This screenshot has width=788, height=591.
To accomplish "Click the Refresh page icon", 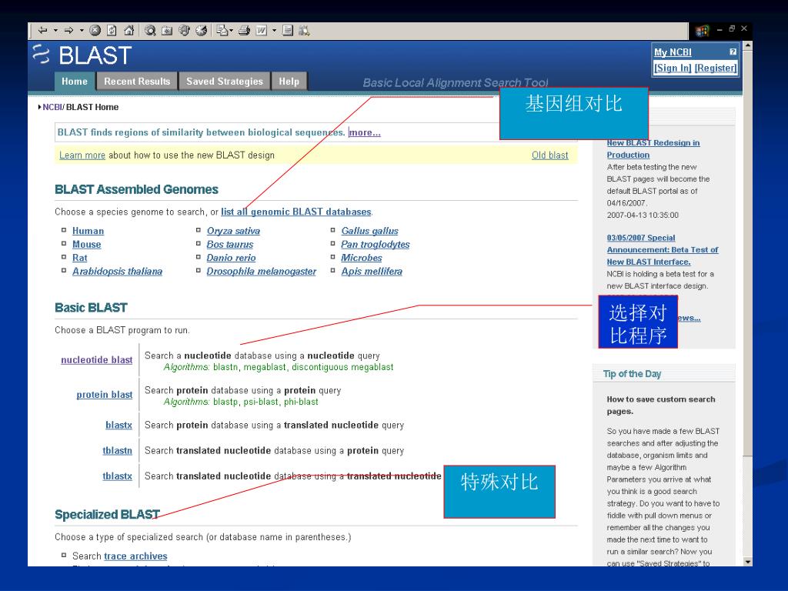I will (x=112, y=31).
